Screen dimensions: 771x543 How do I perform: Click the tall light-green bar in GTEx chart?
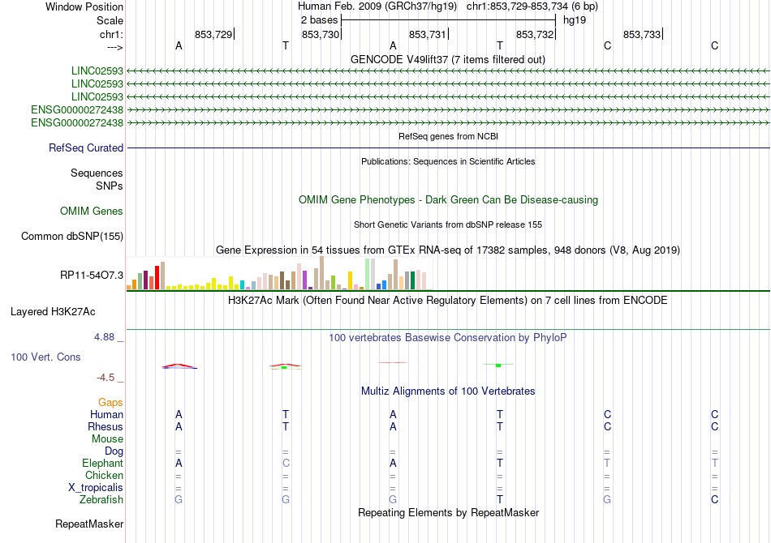(x=368, y=273)
